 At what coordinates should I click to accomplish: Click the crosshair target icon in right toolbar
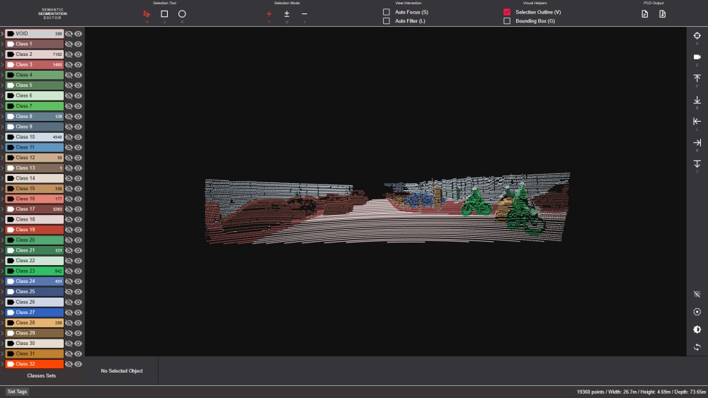tap(697, 35)
